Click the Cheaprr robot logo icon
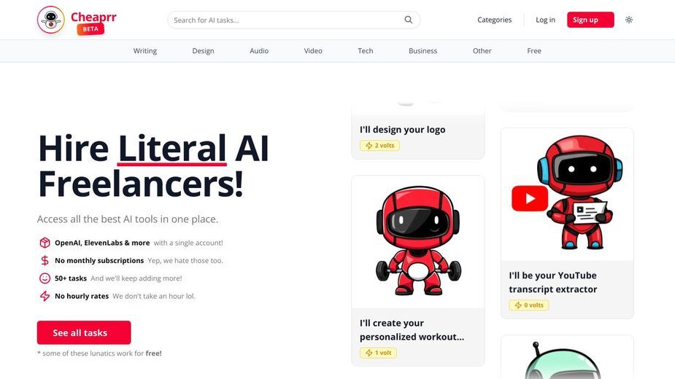Image resolution: width=675 pixels, height=379 pixels. click(x=51, y=20)
